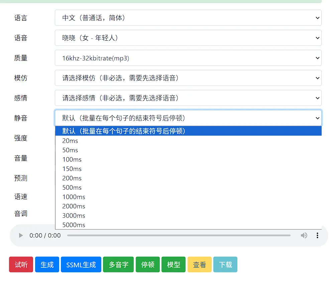Open the 多音字 polyphone button
The width and height of the screenshot is (334, 287).
click(118, 265)
